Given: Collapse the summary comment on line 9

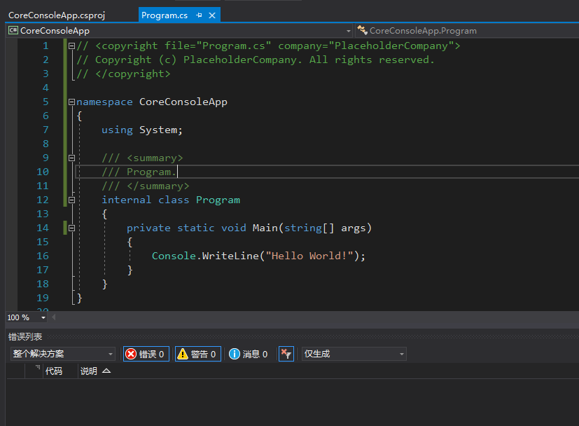Looking at the screenshot, I should (71, 158).
